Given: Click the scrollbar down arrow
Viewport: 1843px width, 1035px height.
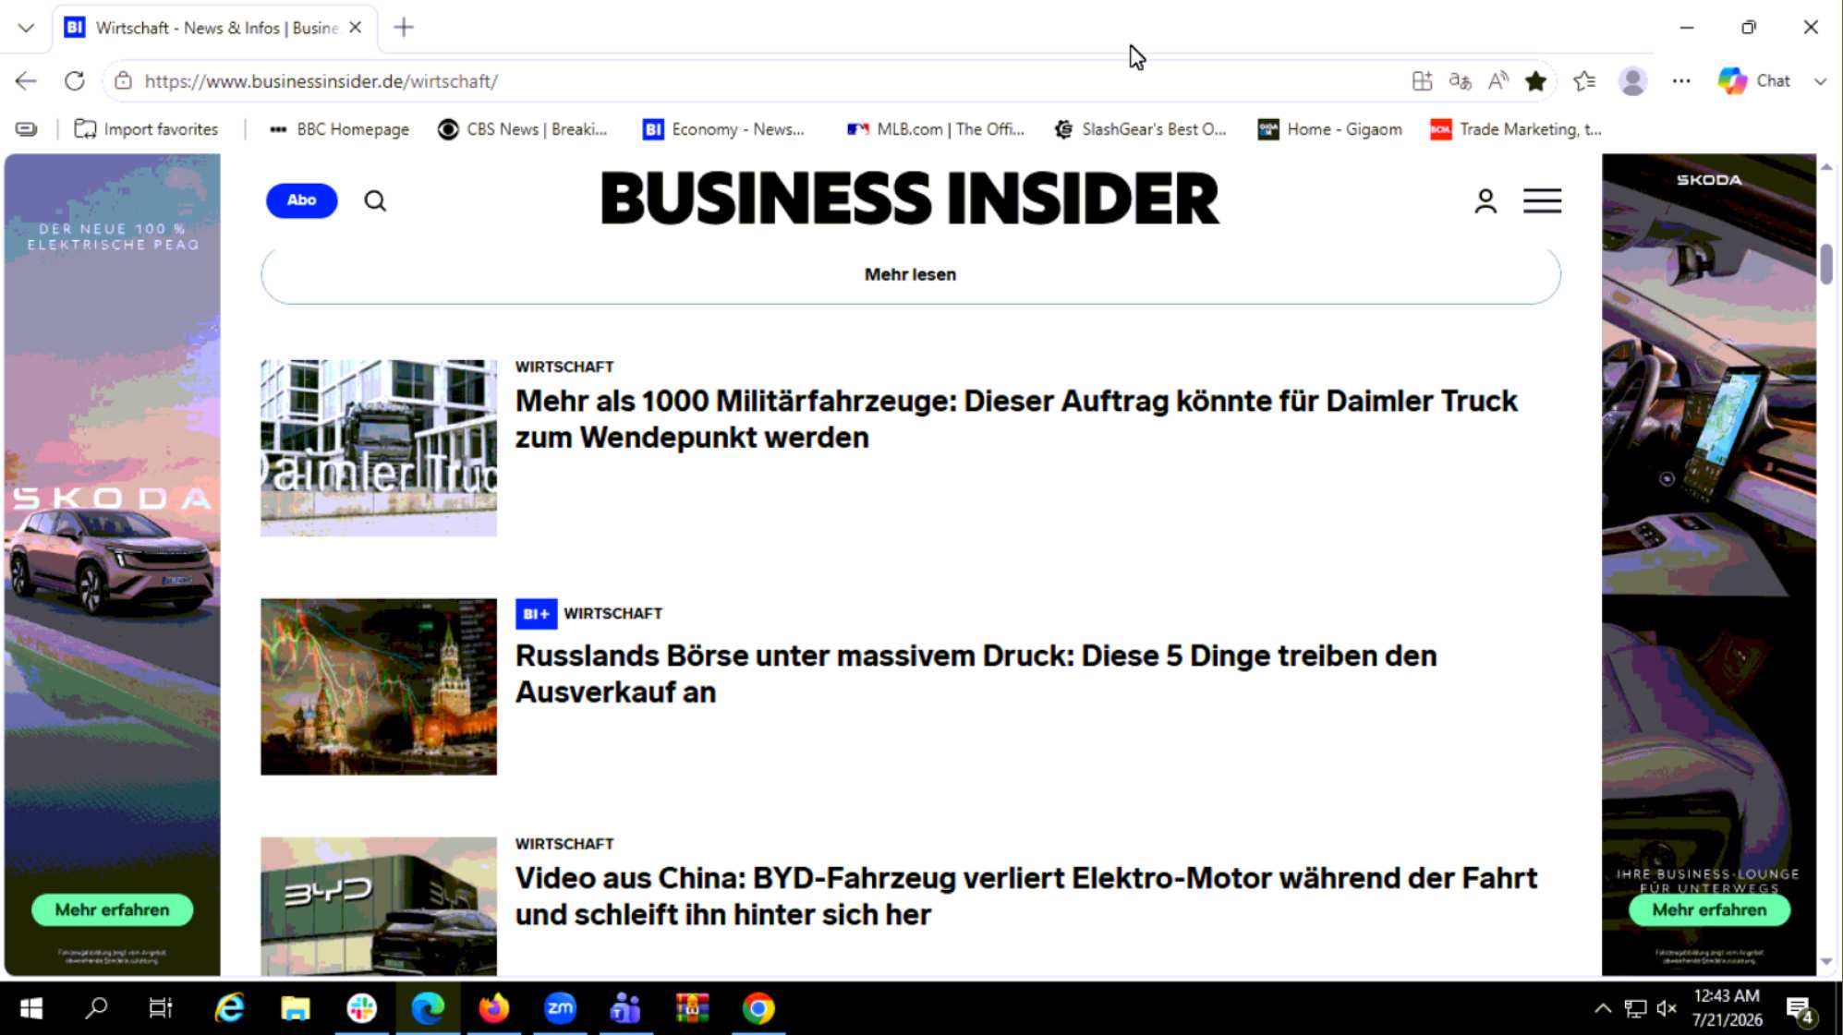Looking at the screenshot, I should click(x=1826, y=962).
